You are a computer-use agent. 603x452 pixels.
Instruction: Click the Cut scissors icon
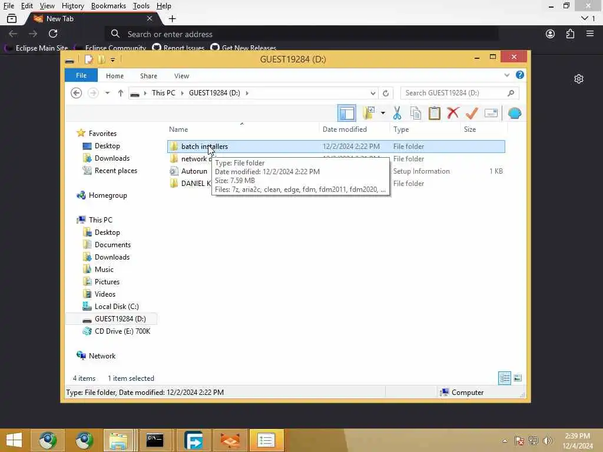click(397, 114)
